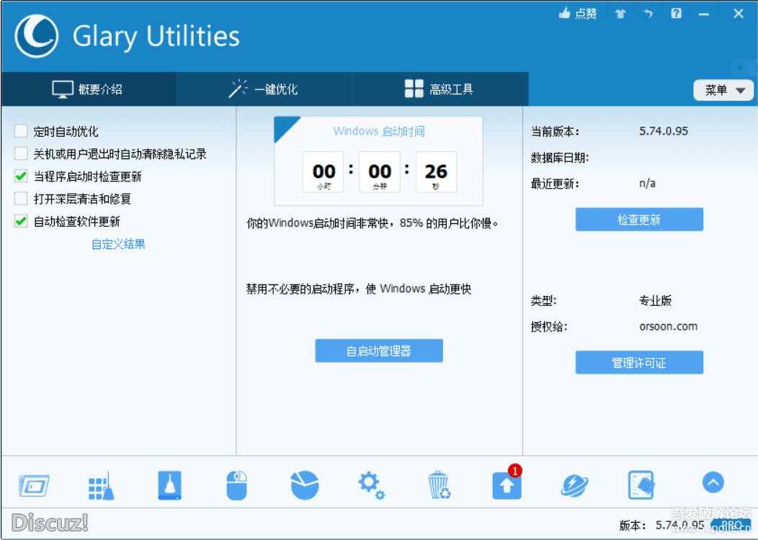Click the Glary Utilities moon logo
The image size is (758, 540).
pos(37,36)
